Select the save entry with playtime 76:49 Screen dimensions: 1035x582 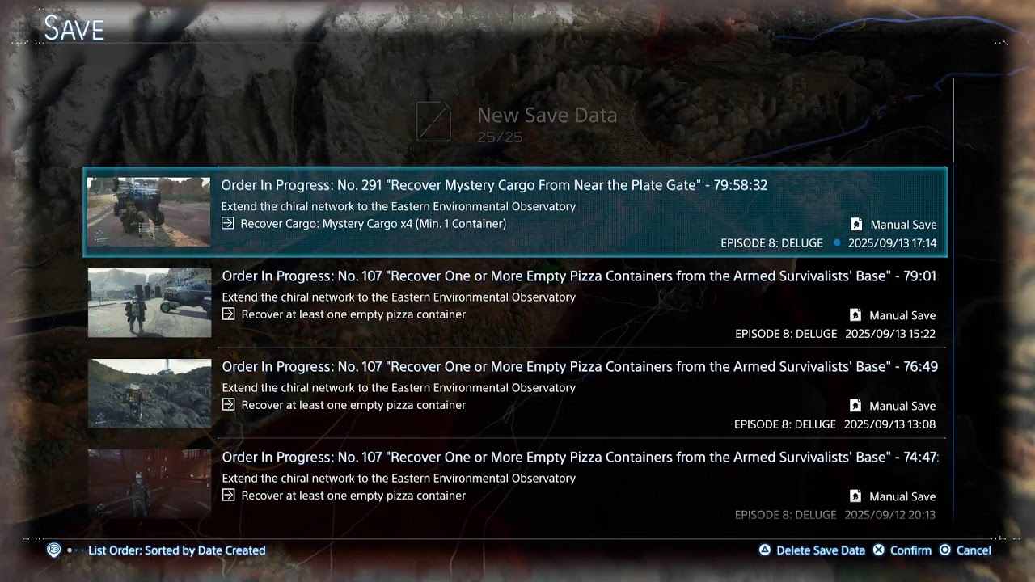pyautogui.click(x=515, y=393)
